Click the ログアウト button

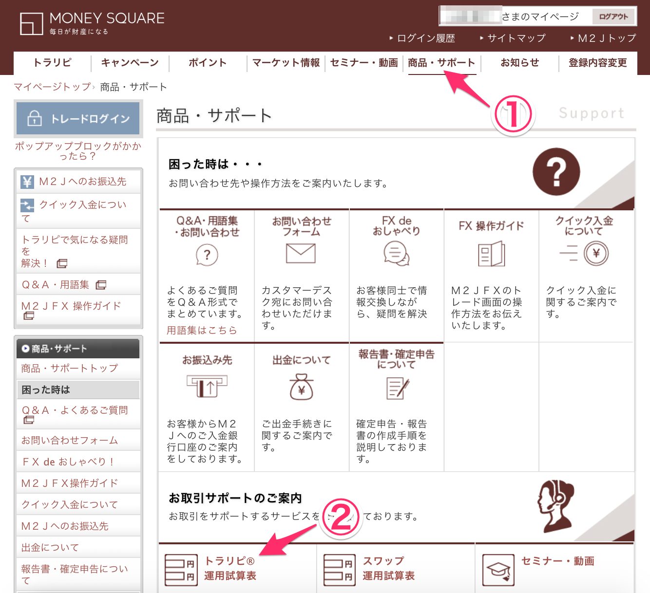pyautogui.click(x=613, y=17)
